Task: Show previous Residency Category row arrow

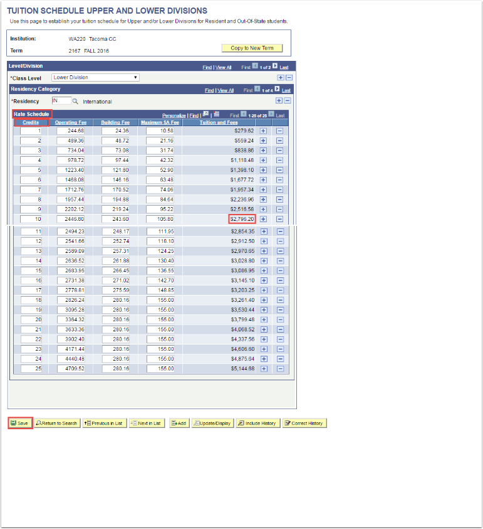Action: click(x=257, y=89)
